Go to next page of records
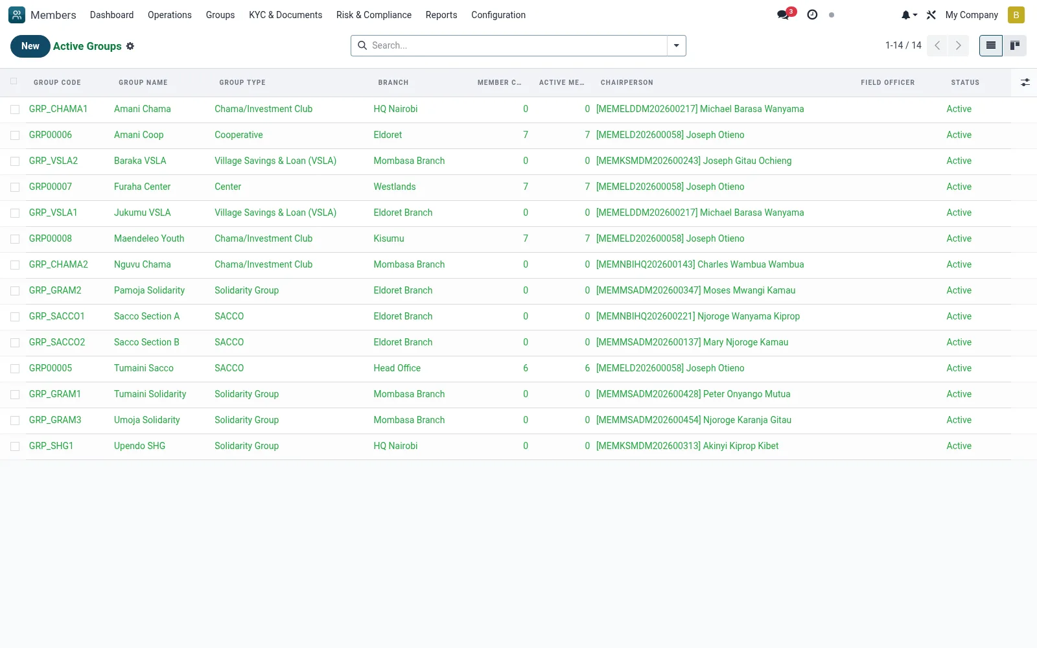Viewport: 1037px width, 648px height. pyautogui.click(x=958, y=45)
